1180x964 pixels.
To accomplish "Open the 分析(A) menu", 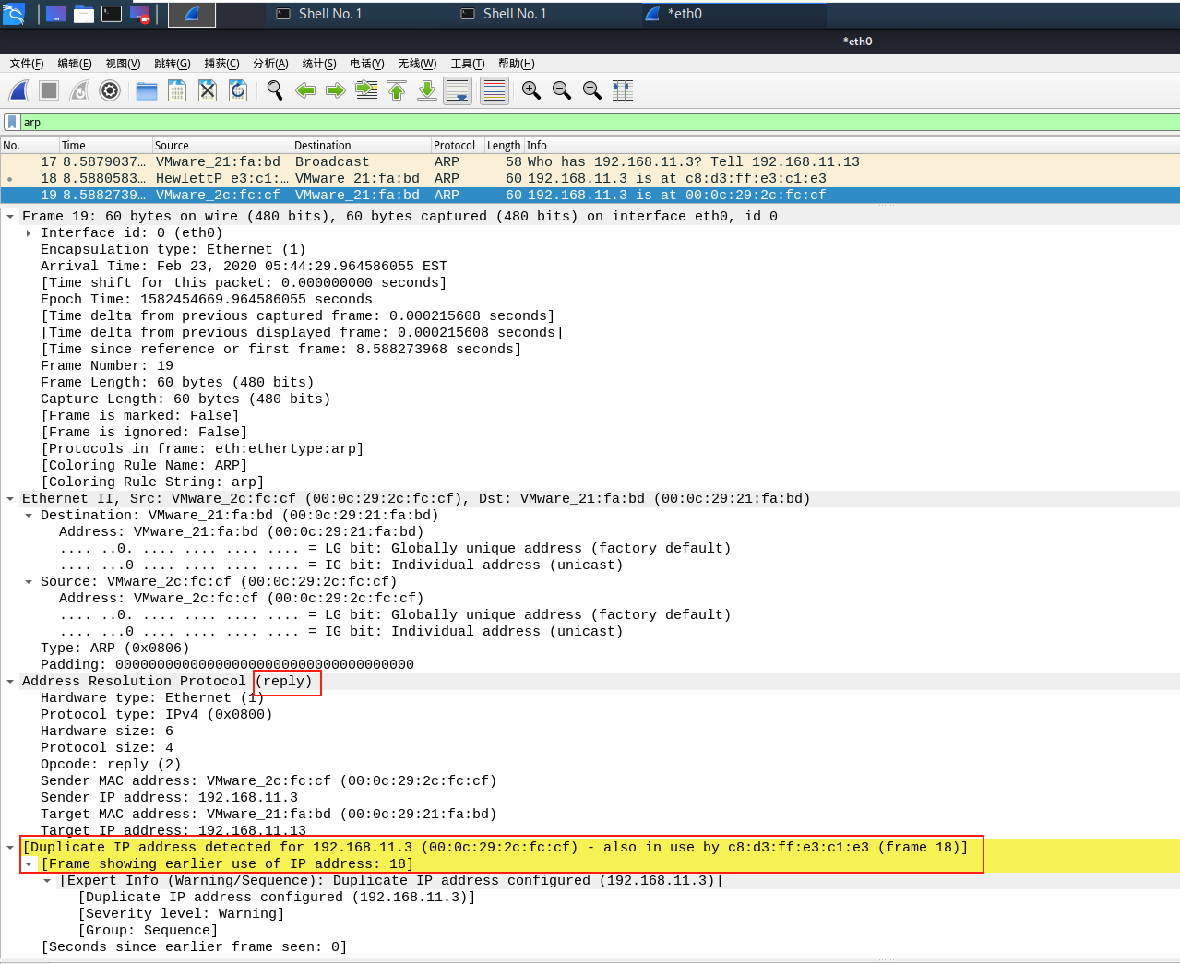I will click(x=268, y=64).
